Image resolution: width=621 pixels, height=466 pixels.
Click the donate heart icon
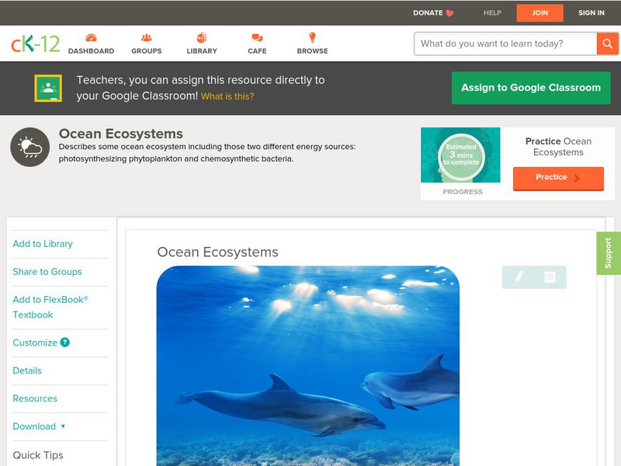point(448,12)
